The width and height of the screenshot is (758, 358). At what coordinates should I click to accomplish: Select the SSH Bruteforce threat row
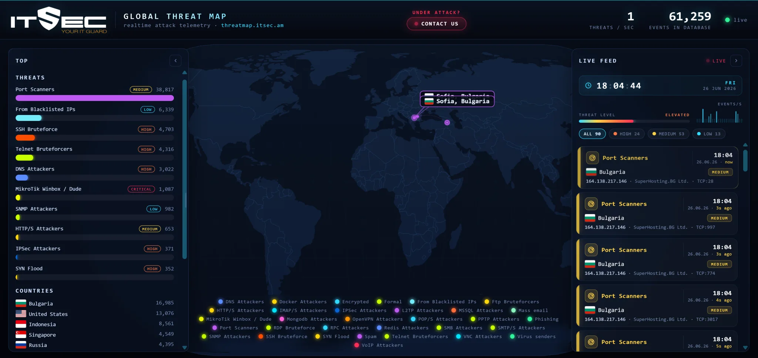[x=95, y=134]
